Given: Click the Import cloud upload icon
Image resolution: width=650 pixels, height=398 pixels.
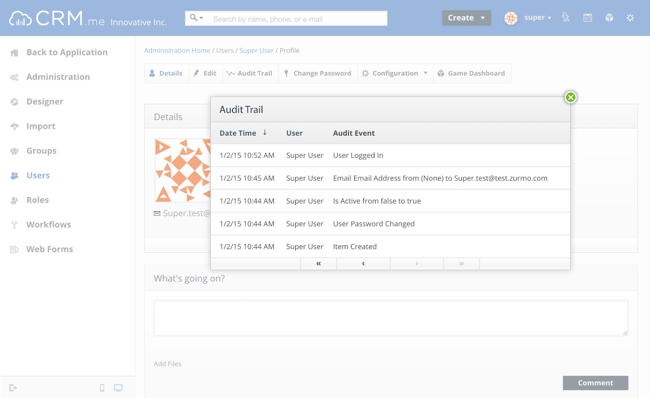Looking at the screenshot, I should pyautogui.click(x=15, y=127).
